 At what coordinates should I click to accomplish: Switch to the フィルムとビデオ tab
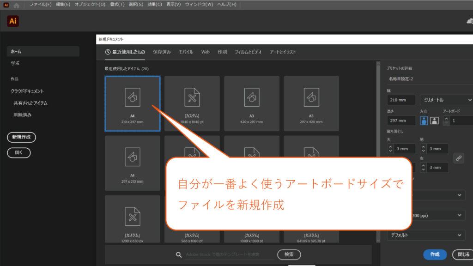[248, 52]
